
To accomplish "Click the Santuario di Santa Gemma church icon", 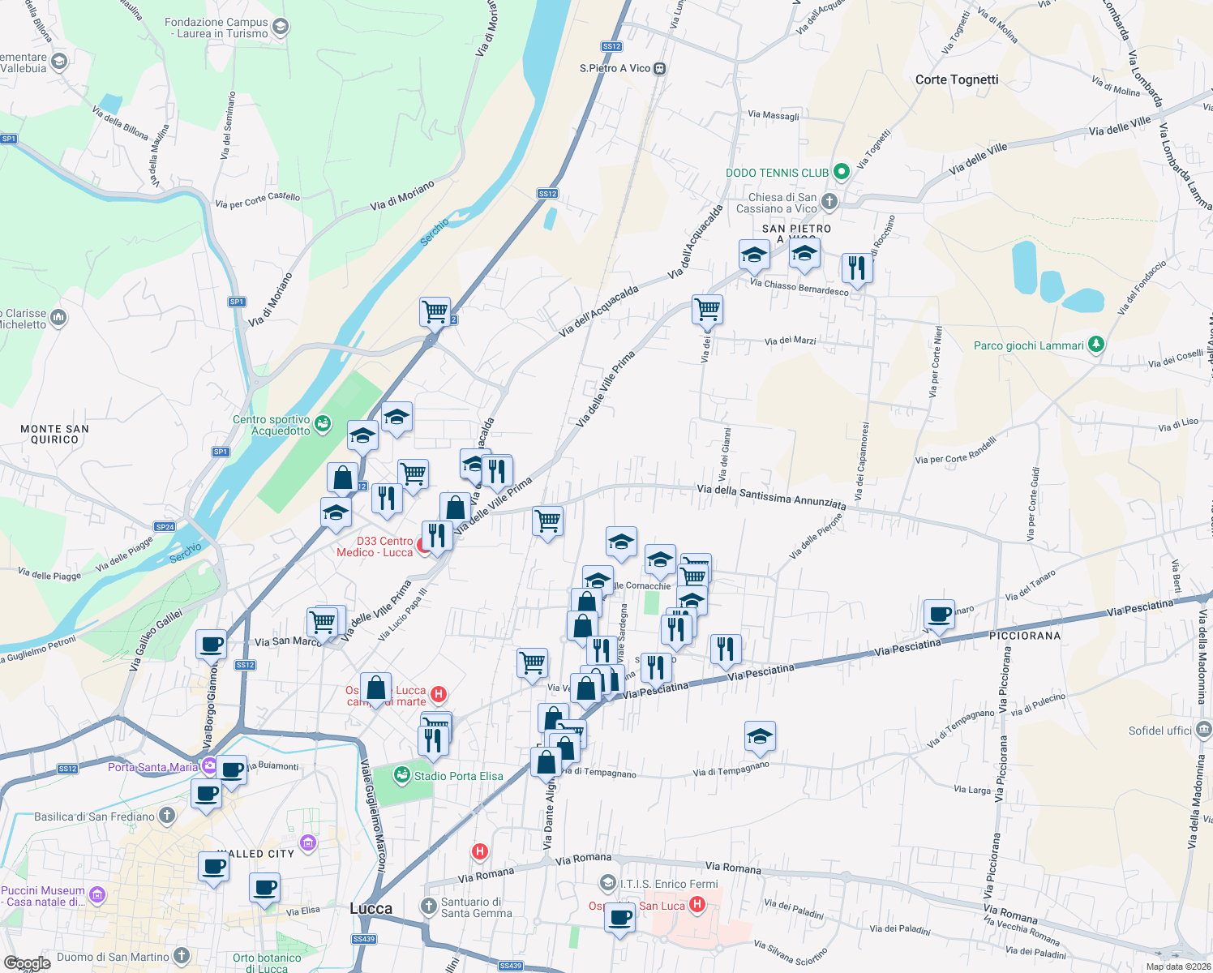I will coord(428,906).
